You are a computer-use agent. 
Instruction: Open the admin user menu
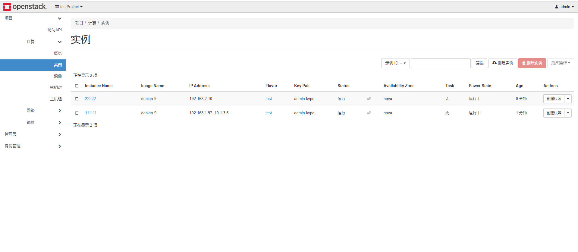pos(564,7)
